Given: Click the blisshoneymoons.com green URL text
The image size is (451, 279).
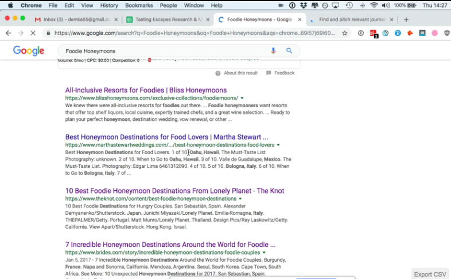Looking at the screenshot, I should click(151, 98).
